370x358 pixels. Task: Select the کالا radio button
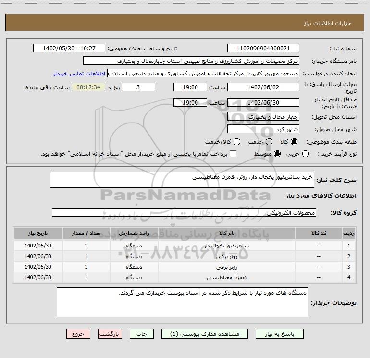tap(294, 142)
